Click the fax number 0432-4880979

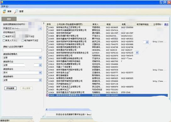(127, 87)
